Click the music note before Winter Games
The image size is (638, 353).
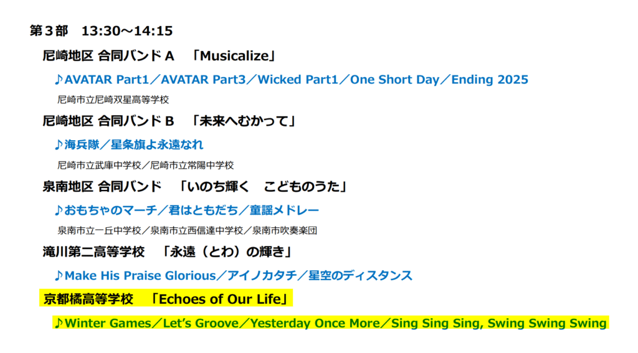tap(59, 323)
